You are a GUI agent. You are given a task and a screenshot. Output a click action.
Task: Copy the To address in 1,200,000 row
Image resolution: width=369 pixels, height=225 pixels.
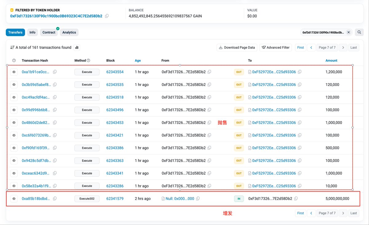(300, 72)
